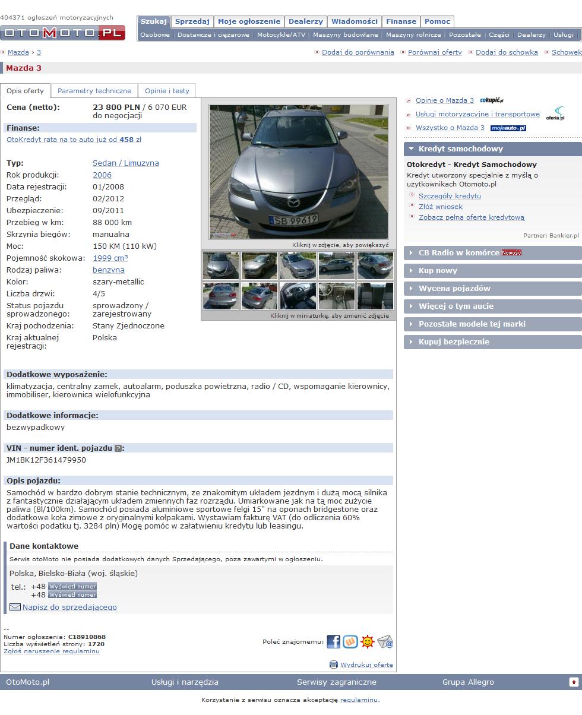Screen dimensions: 582x715
Task: Select the straight front view thumbnail
Action: 221,265
